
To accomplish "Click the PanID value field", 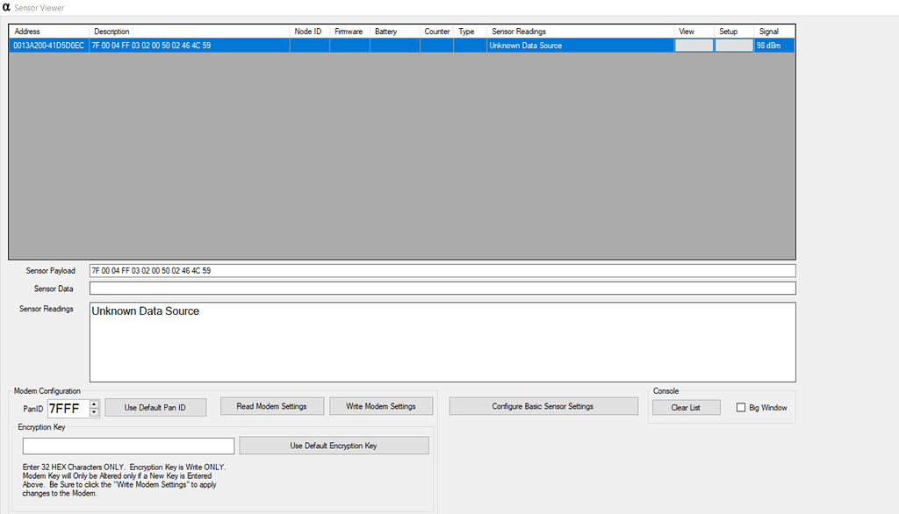I will tap(68, 408).
